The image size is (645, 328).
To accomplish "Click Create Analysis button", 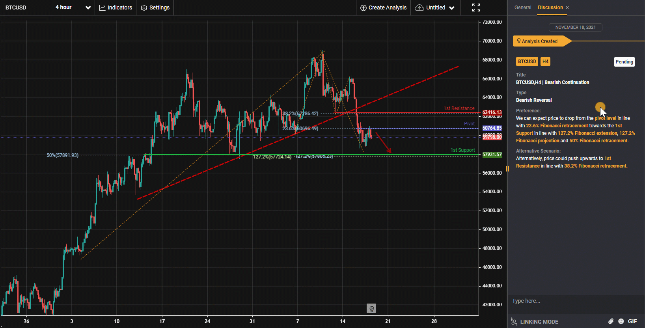I will pos(383,7).
